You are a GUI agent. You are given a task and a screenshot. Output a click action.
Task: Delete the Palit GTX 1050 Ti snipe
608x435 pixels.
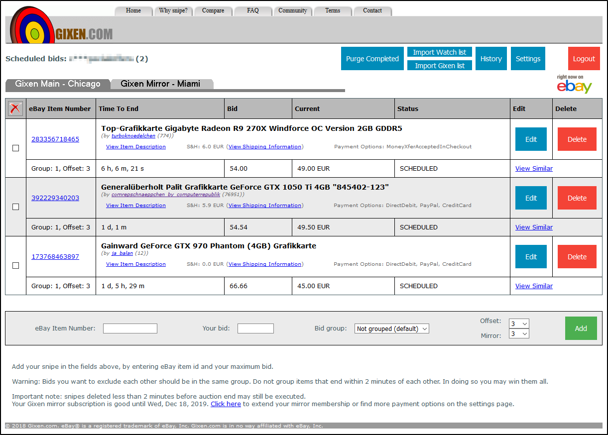point(577,198)
